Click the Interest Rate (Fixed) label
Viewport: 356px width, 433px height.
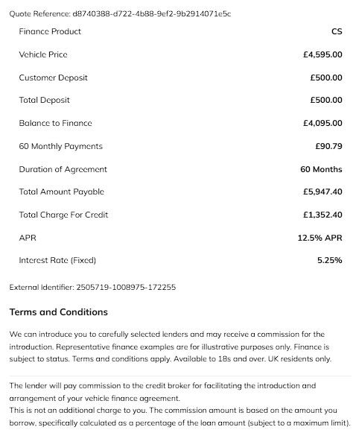point(57,260)
